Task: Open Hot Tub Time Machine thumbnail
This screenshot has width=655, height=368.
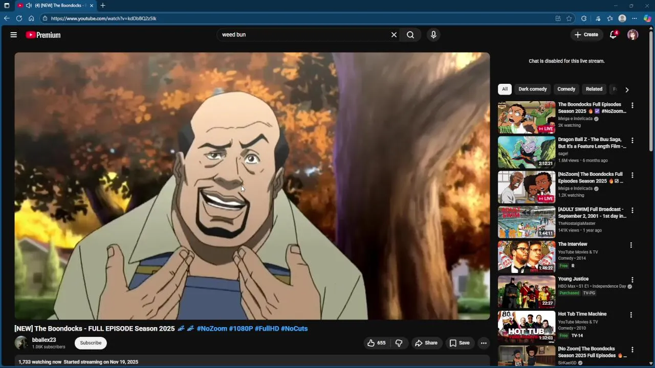Action: (x=527, y=327)
